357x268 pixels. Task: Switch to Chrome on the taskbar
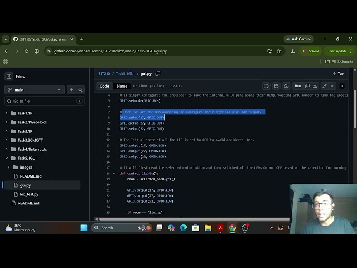tap(233, 228)
